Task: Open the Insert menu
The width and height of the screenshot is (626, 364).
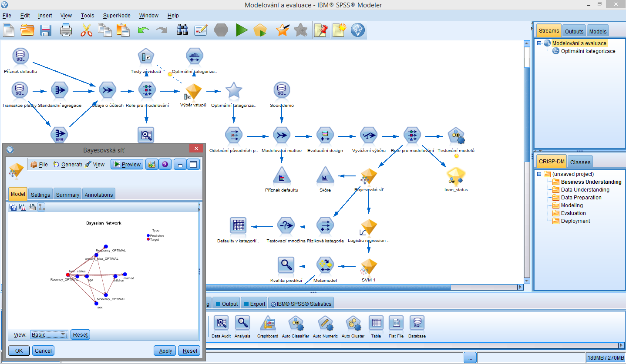Action: (x=45, y=15)
